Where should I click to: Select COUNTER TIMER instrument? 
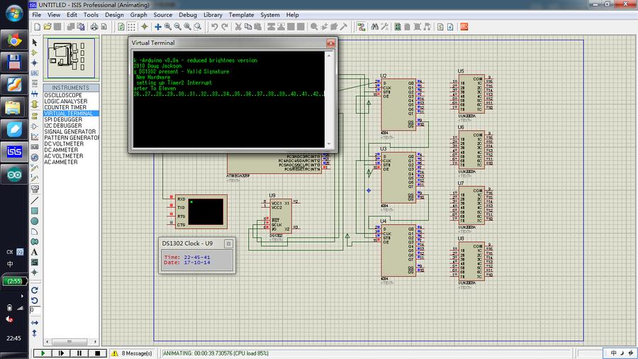tap(65, 107)
